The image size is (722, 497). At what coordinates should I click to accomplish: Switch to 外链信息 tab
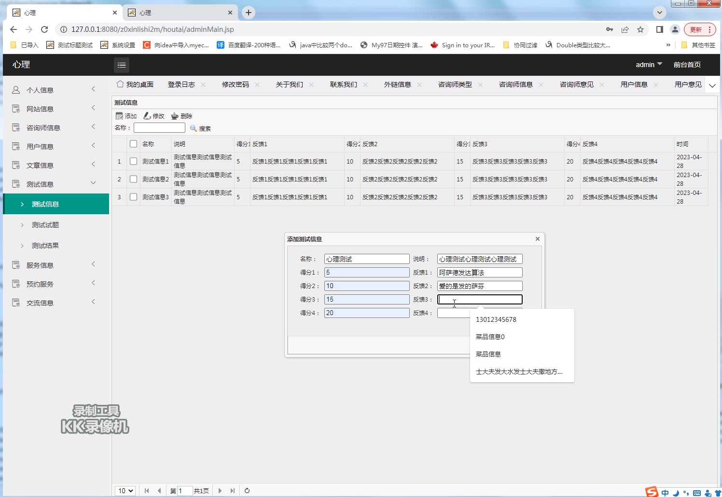tap(398, 84)
